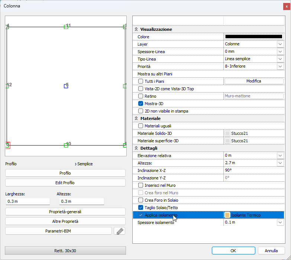The image size is (291, 260).
Task: Open the Layer dropdown showing Colonne
Action: (x=280, y=44)
